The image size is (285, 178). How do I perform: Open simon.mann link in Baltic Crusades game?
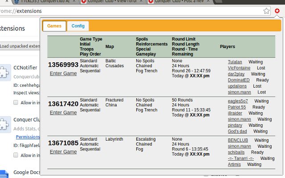pyautogui.click(x=240, y=92)
